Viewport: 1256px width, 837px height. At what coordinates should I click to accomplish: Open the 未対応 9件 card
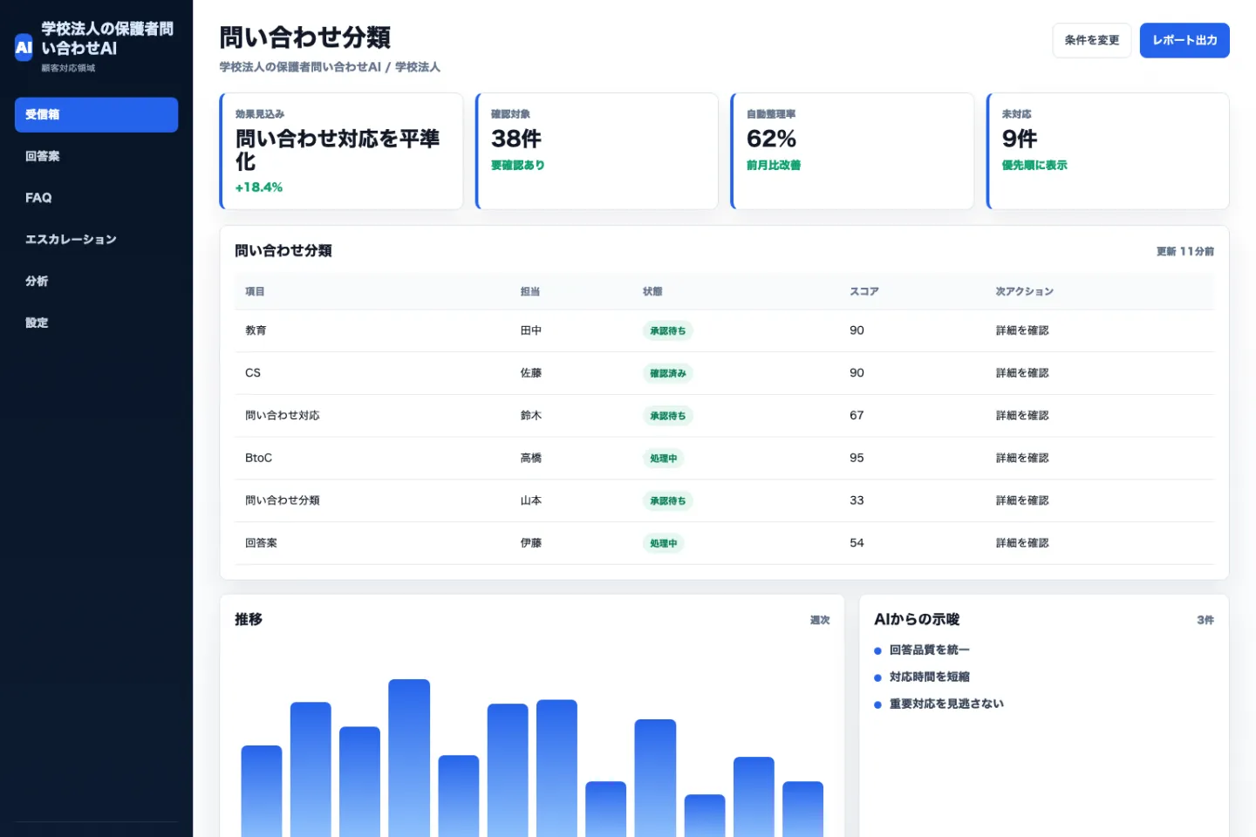pyautogui.click(x=1108, y=151)
